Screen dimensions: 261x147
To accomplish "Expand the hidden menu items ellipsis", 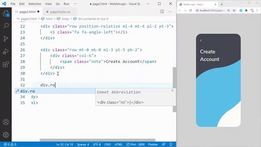I will tap(75, 4).
